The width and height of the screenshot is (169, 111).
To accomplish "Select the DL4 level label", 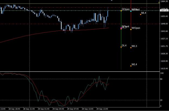I will [124, 46].
